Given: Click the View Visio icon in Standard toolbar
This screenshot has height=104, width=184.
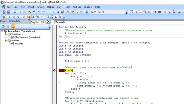Looking at the screenshot, I should coord(4,12).
